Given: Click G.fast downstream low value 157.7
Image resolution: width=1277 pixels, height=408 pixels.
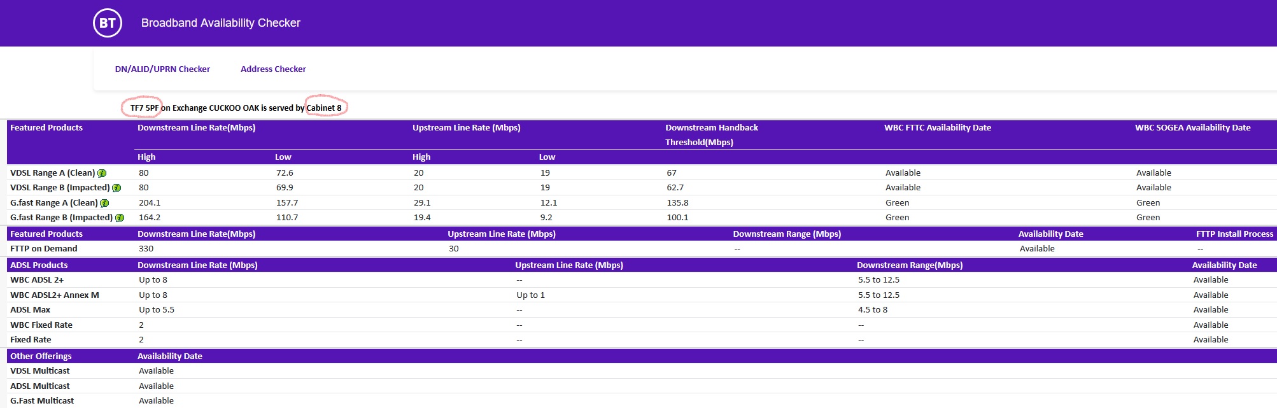Looking at the screenshot, I should tap(287, 202).
